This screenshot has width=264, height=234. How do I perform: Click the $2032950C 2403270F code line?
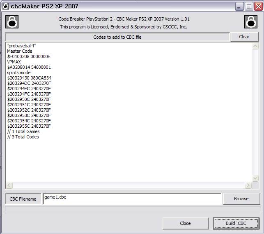point(29,99)
